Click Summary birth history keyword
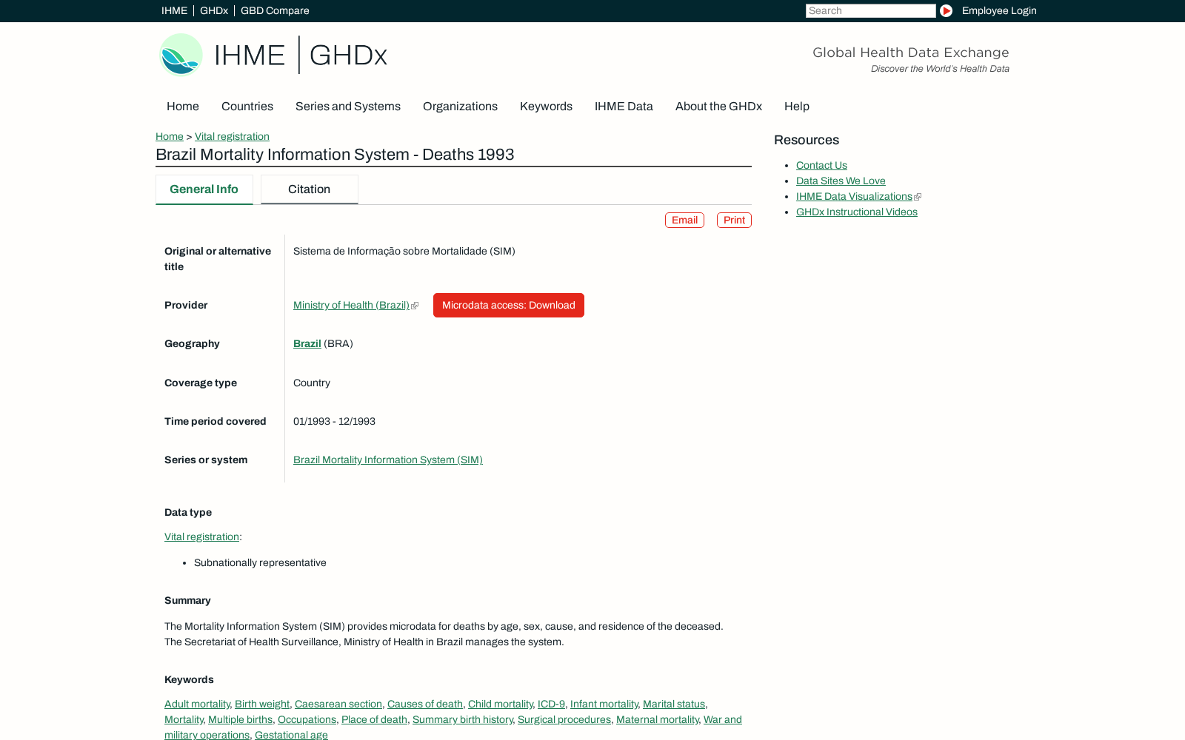 (x=463, y=720)
